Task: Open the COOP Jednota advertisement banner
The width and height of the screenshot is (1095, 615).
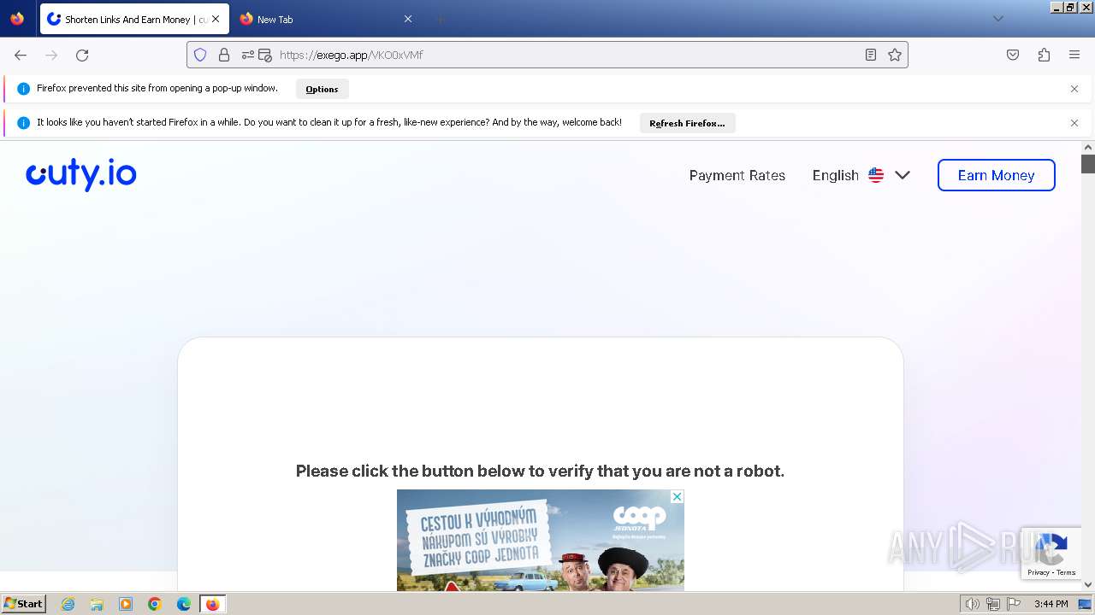Action: (x=541, y=541)
